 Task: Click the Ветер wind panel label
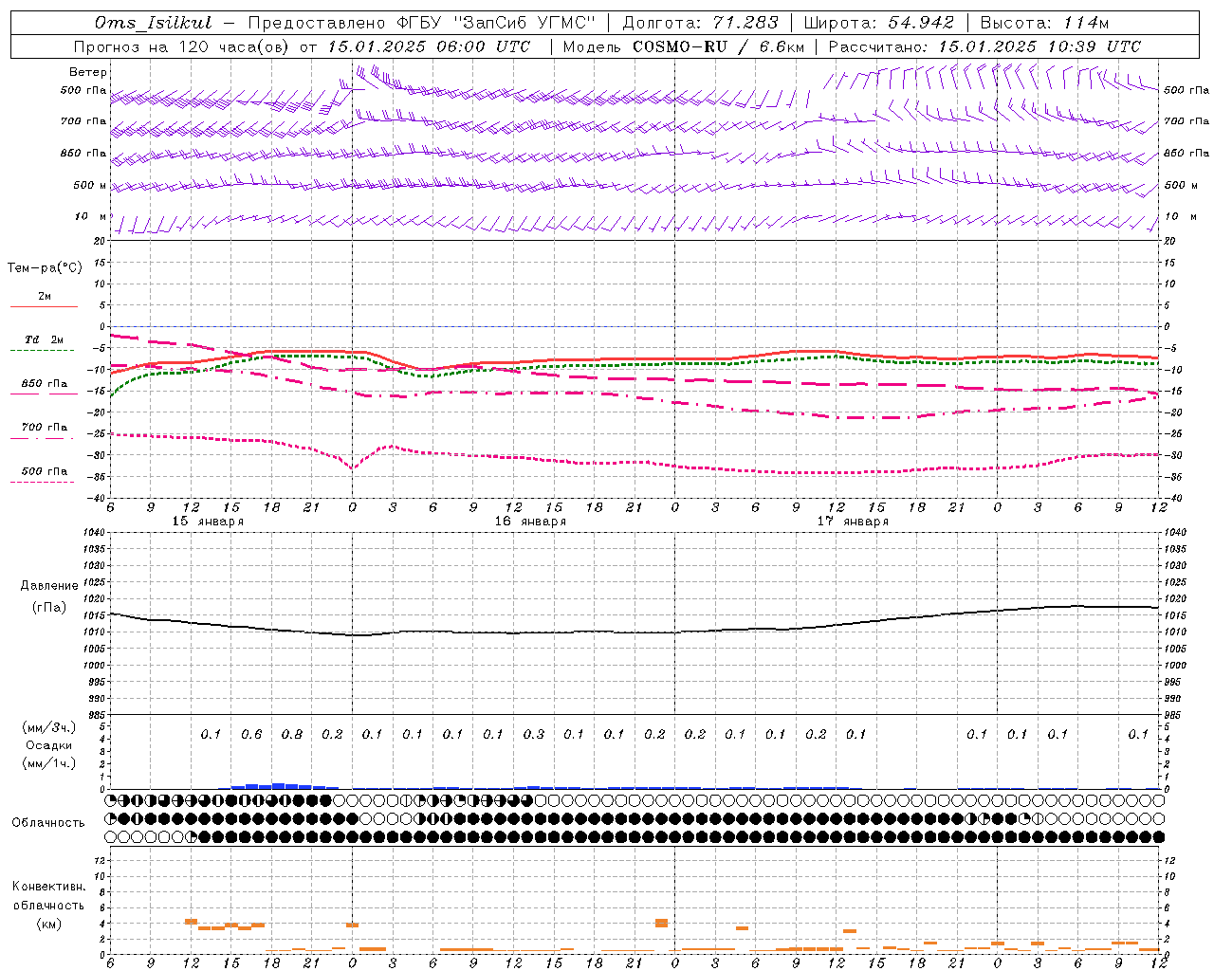[x=88, y=72]
